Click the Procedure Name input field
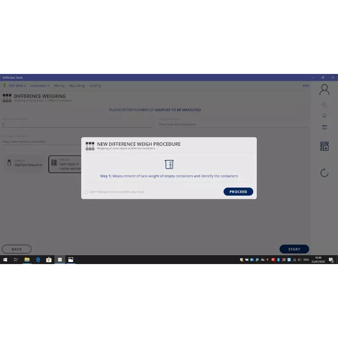This screenshot has width=338, height=338. [x=232, y=125]
